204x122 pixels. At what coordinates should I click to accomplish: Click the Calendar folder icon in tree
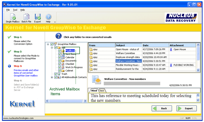pyautogui.click(x=63, y=57)
